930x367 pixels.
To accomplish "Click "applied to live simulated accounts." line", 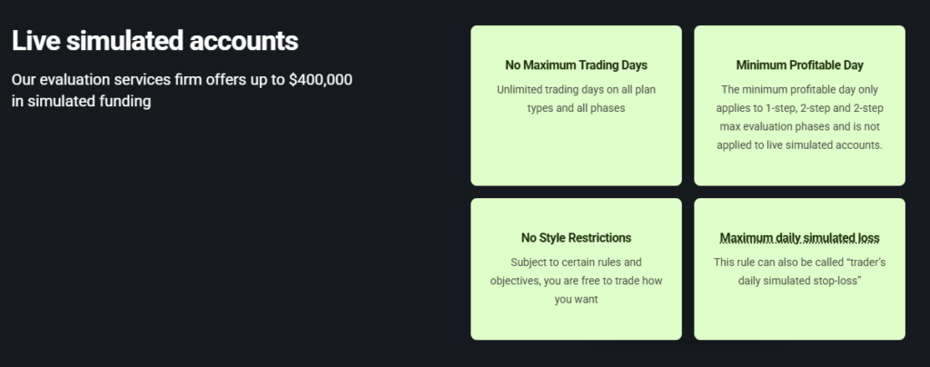I will click(799, 144).
